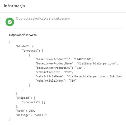The image size is (126, 125).
Task: Click the green success checkmark icon
Action: tap(10, 22)
